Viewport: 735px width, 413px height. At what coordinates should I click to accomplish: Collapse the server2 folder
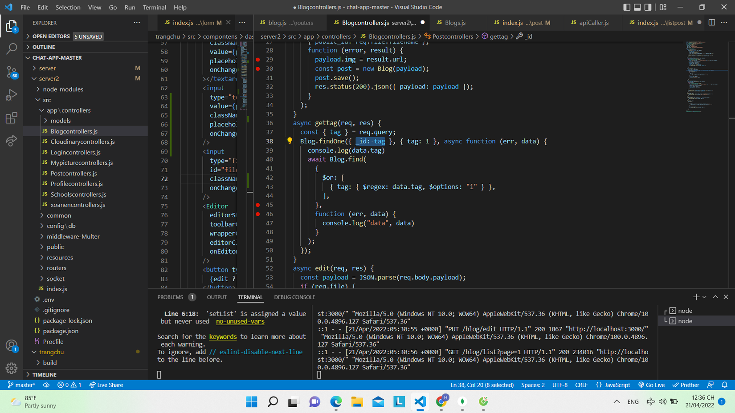tap(49, 79)
